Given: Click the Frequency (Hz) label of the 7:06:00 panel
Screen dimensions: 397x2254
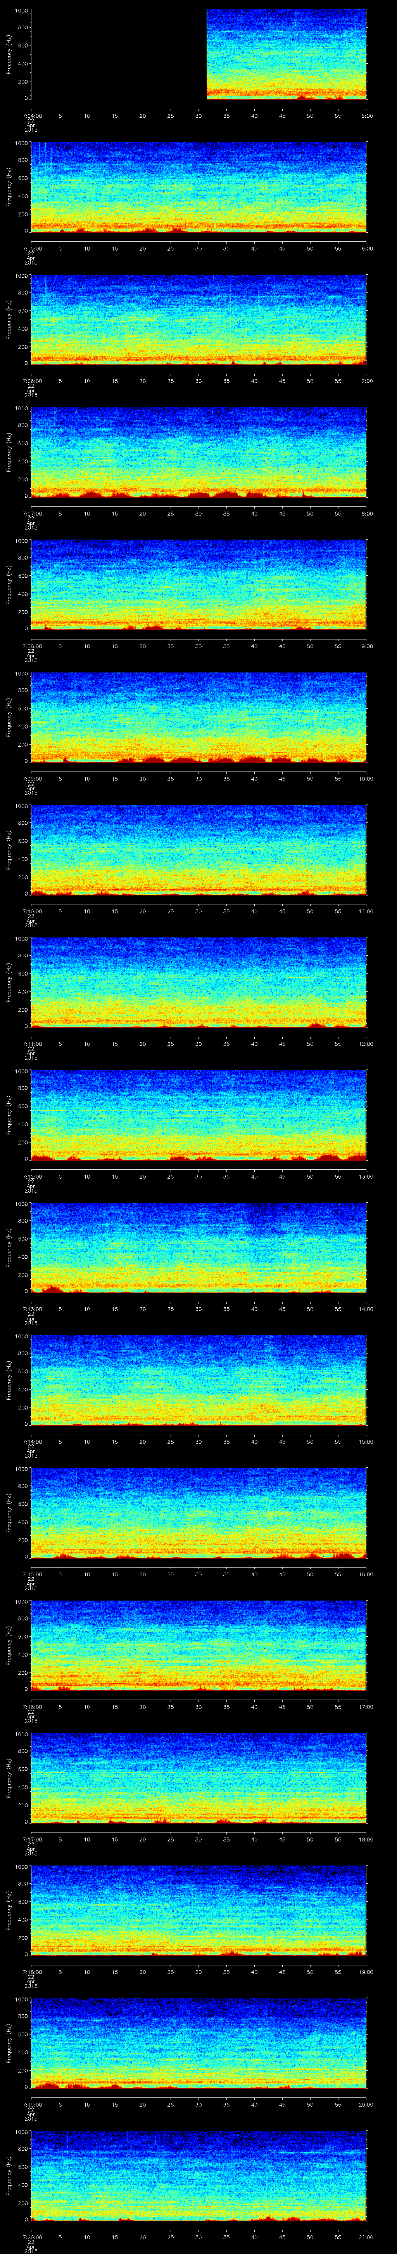Looking at the screenshot, I should pos(10,319).
